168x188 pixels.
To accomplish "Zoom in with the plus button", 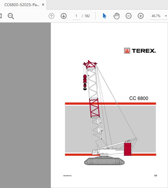I will click(x=141, y=16).
